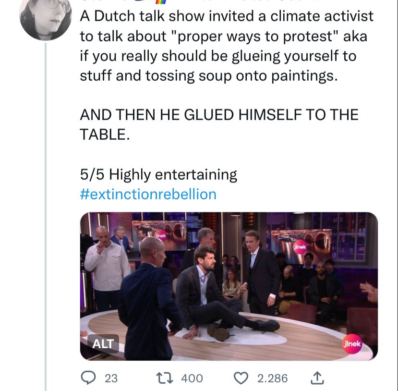Open the #extinctionrebellion hashtag link
The height and width of the screenshot is (391, 398).
148,194
